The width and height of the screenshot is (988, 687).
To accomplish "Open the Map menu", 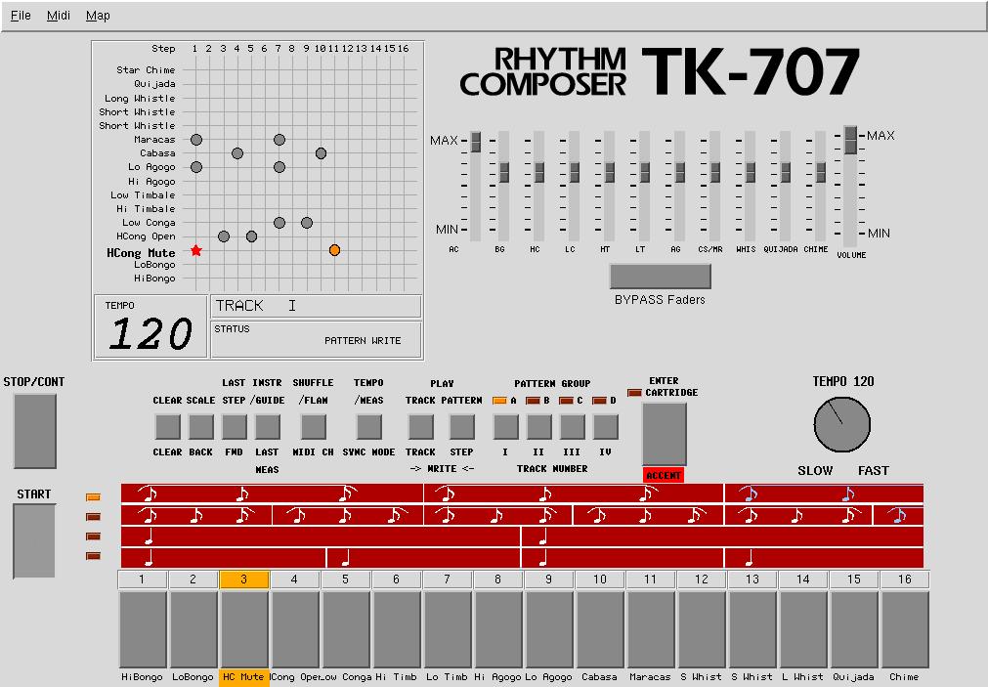I will coord(98,16).
